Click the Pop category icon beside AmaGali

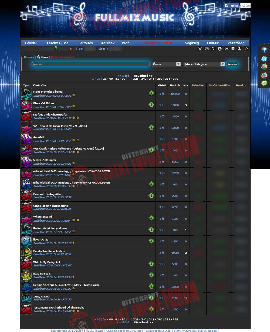[26, 139]
